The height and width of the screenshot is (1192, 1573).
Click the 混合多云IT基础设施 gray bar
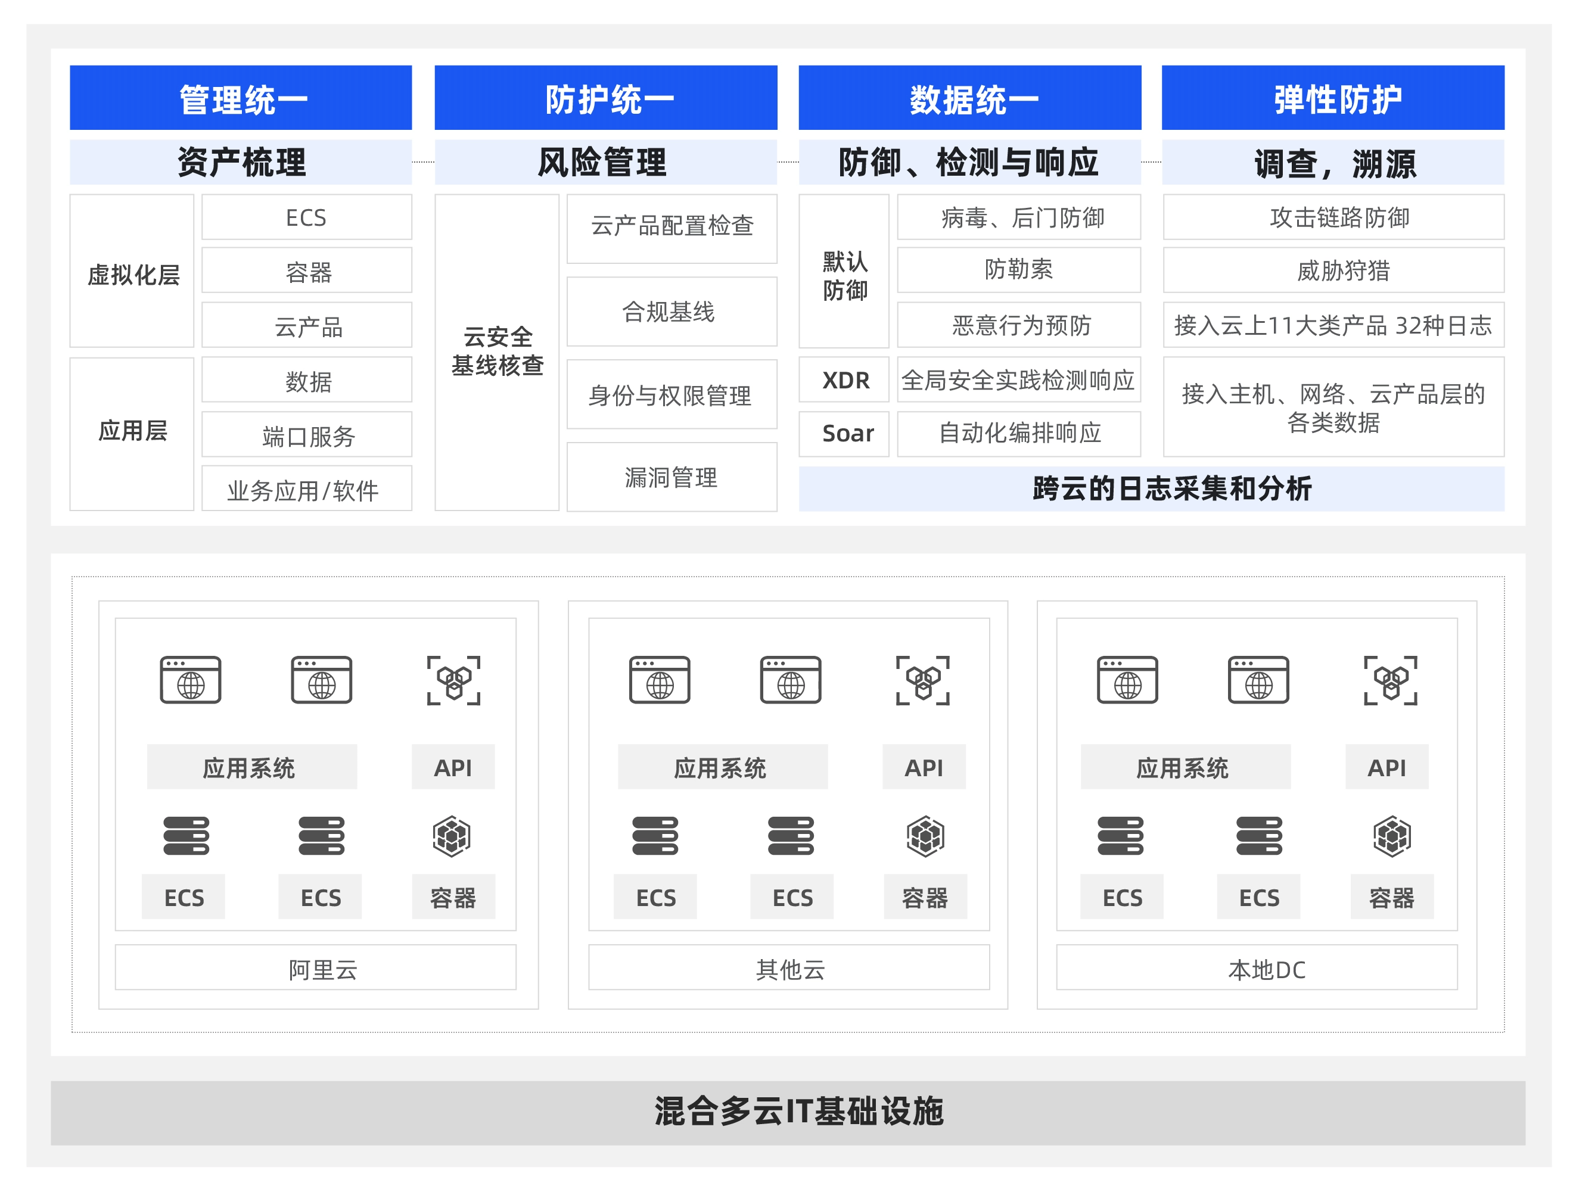[x=787, y=1112]
